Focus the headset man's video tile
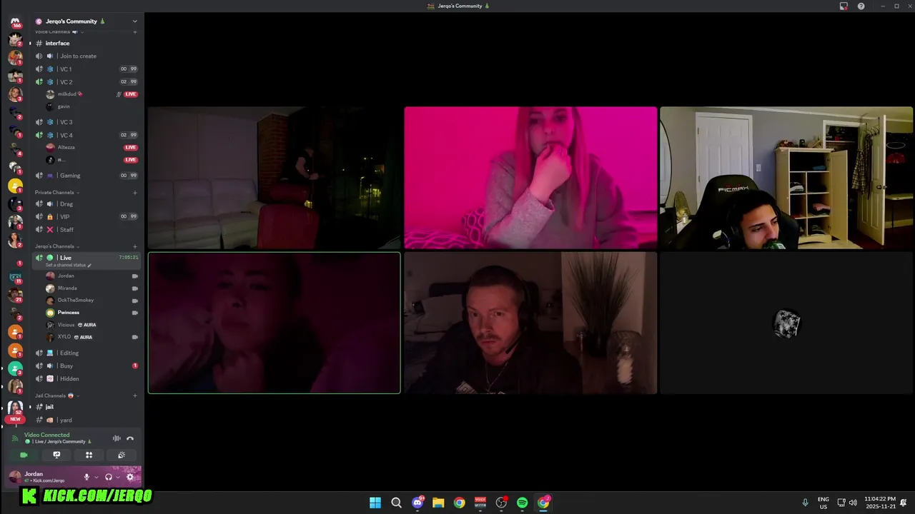This screenshot has width=915, height=514. point(530,323)
